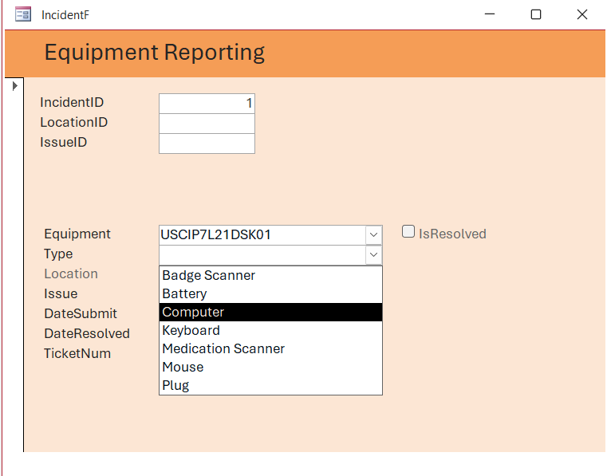Click the DateSubmit label
The height and width of the screenshot is (476, 607).
coord(81,313)
